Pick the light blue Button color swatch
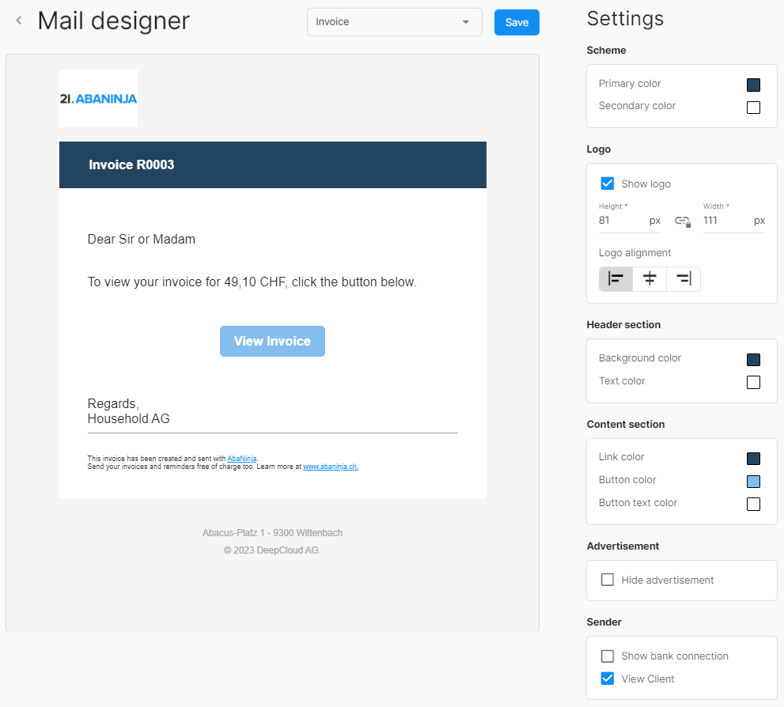 click(753, 481)
